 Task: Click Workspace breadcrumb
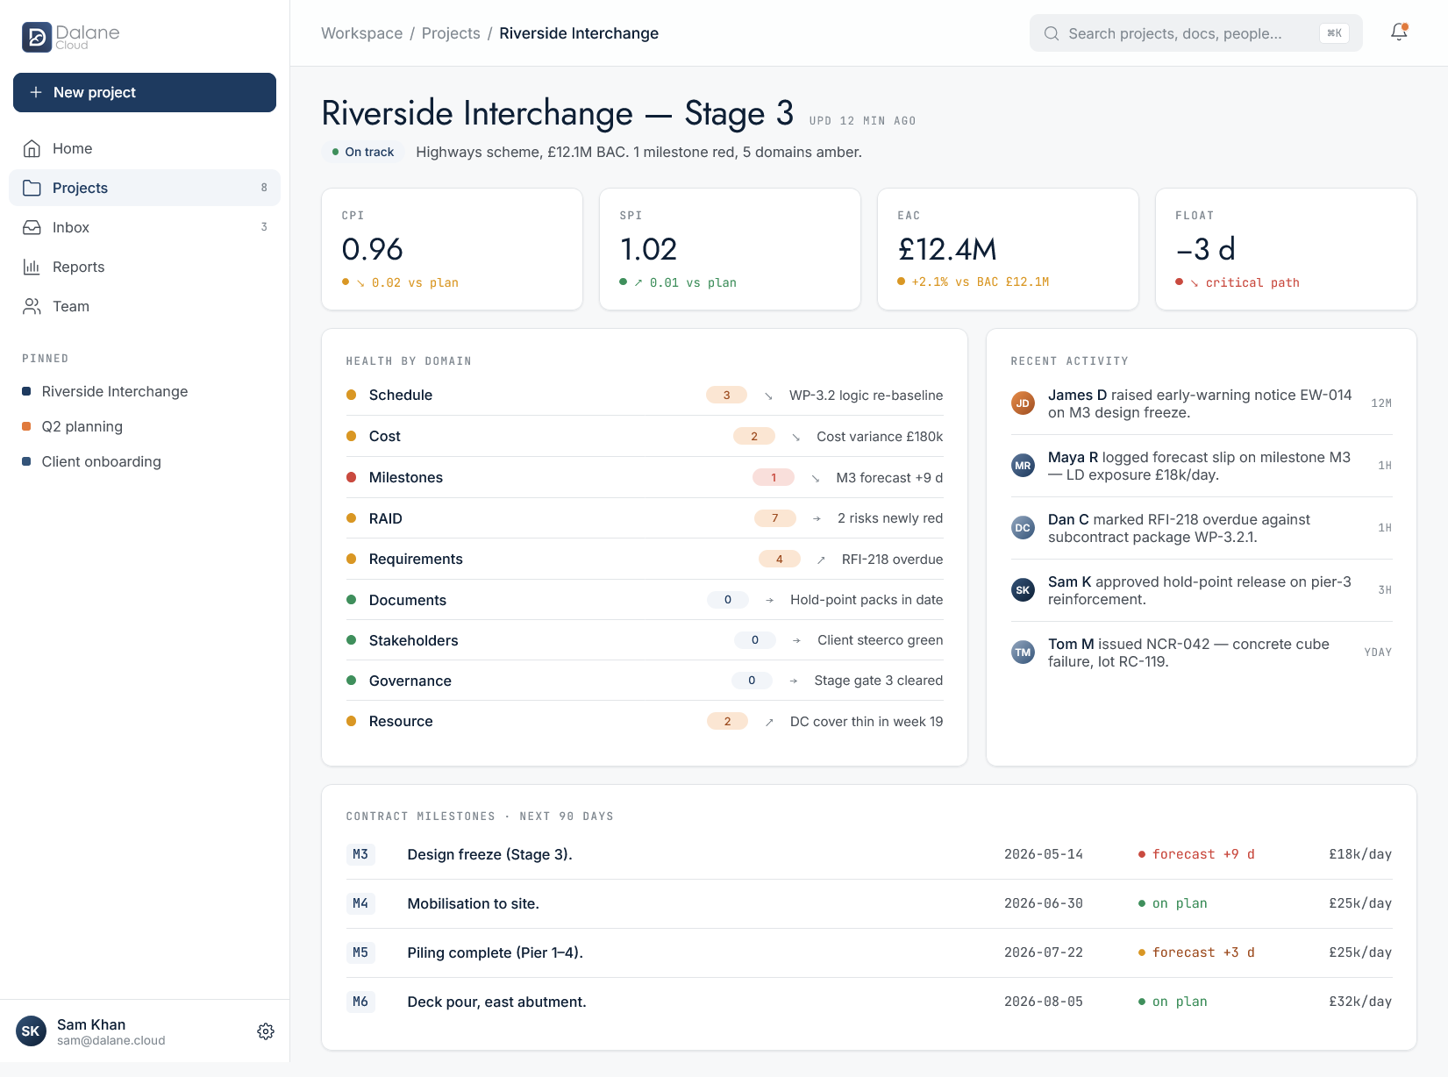point(361,33)
